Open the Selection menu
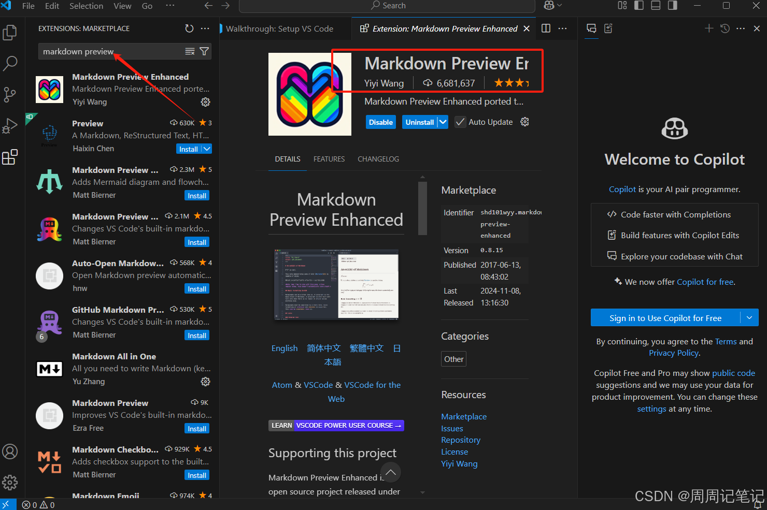 pos(86,6)
